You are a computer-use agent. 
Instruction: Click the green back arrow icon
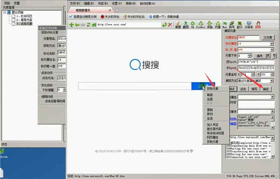77,25
